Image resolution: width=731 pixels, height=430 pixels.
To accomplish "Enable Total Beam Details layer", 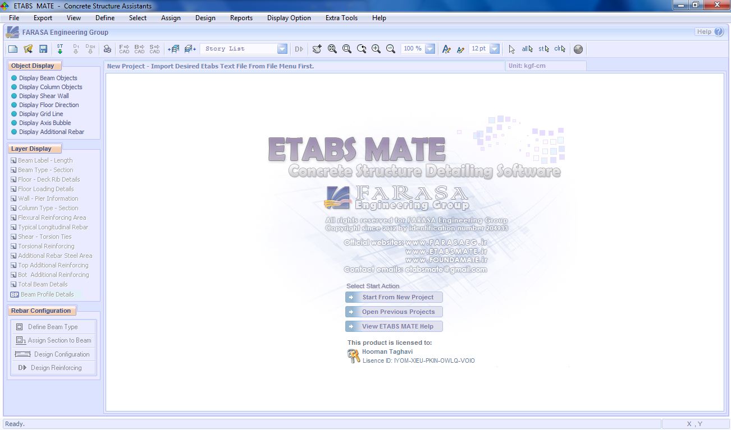I will pyautogui.click(x=39, y=284).
